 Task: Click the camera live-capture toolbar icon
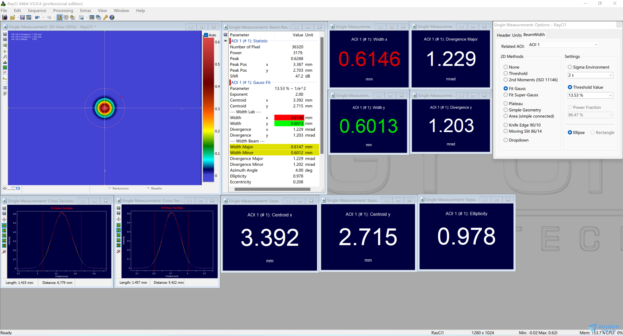pos(5,18)
